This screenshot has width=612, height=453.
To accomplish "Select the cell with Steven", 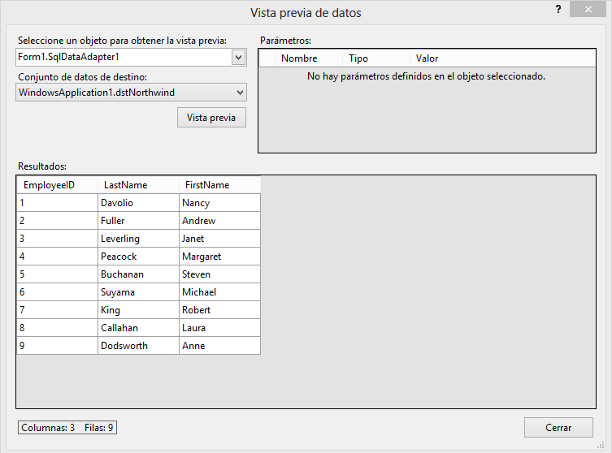I will (x=219, y=274).
